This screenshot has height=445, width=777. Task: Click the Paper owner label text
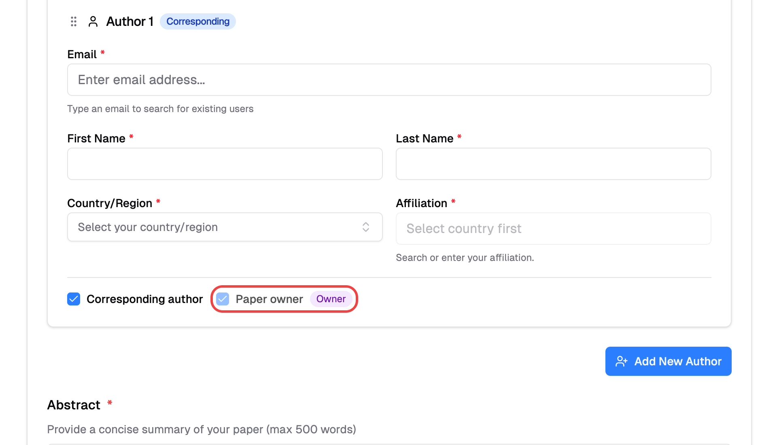pyautogui.click(x=269, y=299)
